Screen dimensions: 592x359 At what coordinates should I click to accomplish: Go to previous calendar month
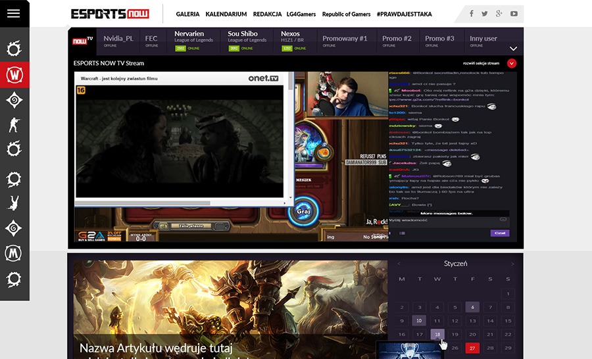coord(399,264)
